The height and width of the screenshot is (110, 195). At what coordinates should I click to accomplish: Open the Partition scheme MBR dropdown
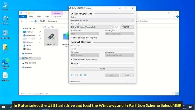(x=85, y=34)
